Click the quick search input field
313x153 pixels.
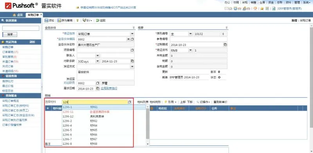tap(21, 28)
